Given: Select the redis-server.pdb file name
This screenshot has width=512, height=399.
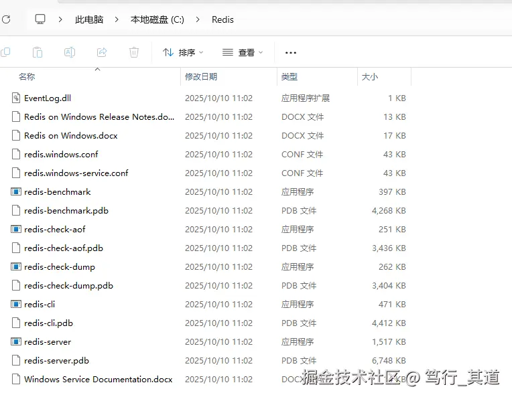Looking at the screenshot, I should coord(56,361).
